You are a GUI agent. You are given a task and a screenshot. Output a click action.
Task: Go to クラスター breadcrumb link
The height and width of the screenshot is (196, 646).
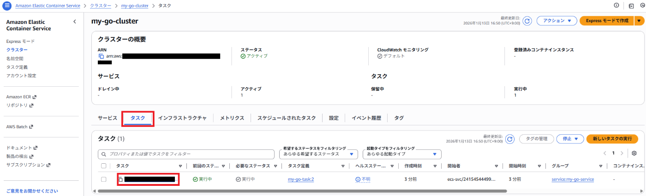point(100,6)
